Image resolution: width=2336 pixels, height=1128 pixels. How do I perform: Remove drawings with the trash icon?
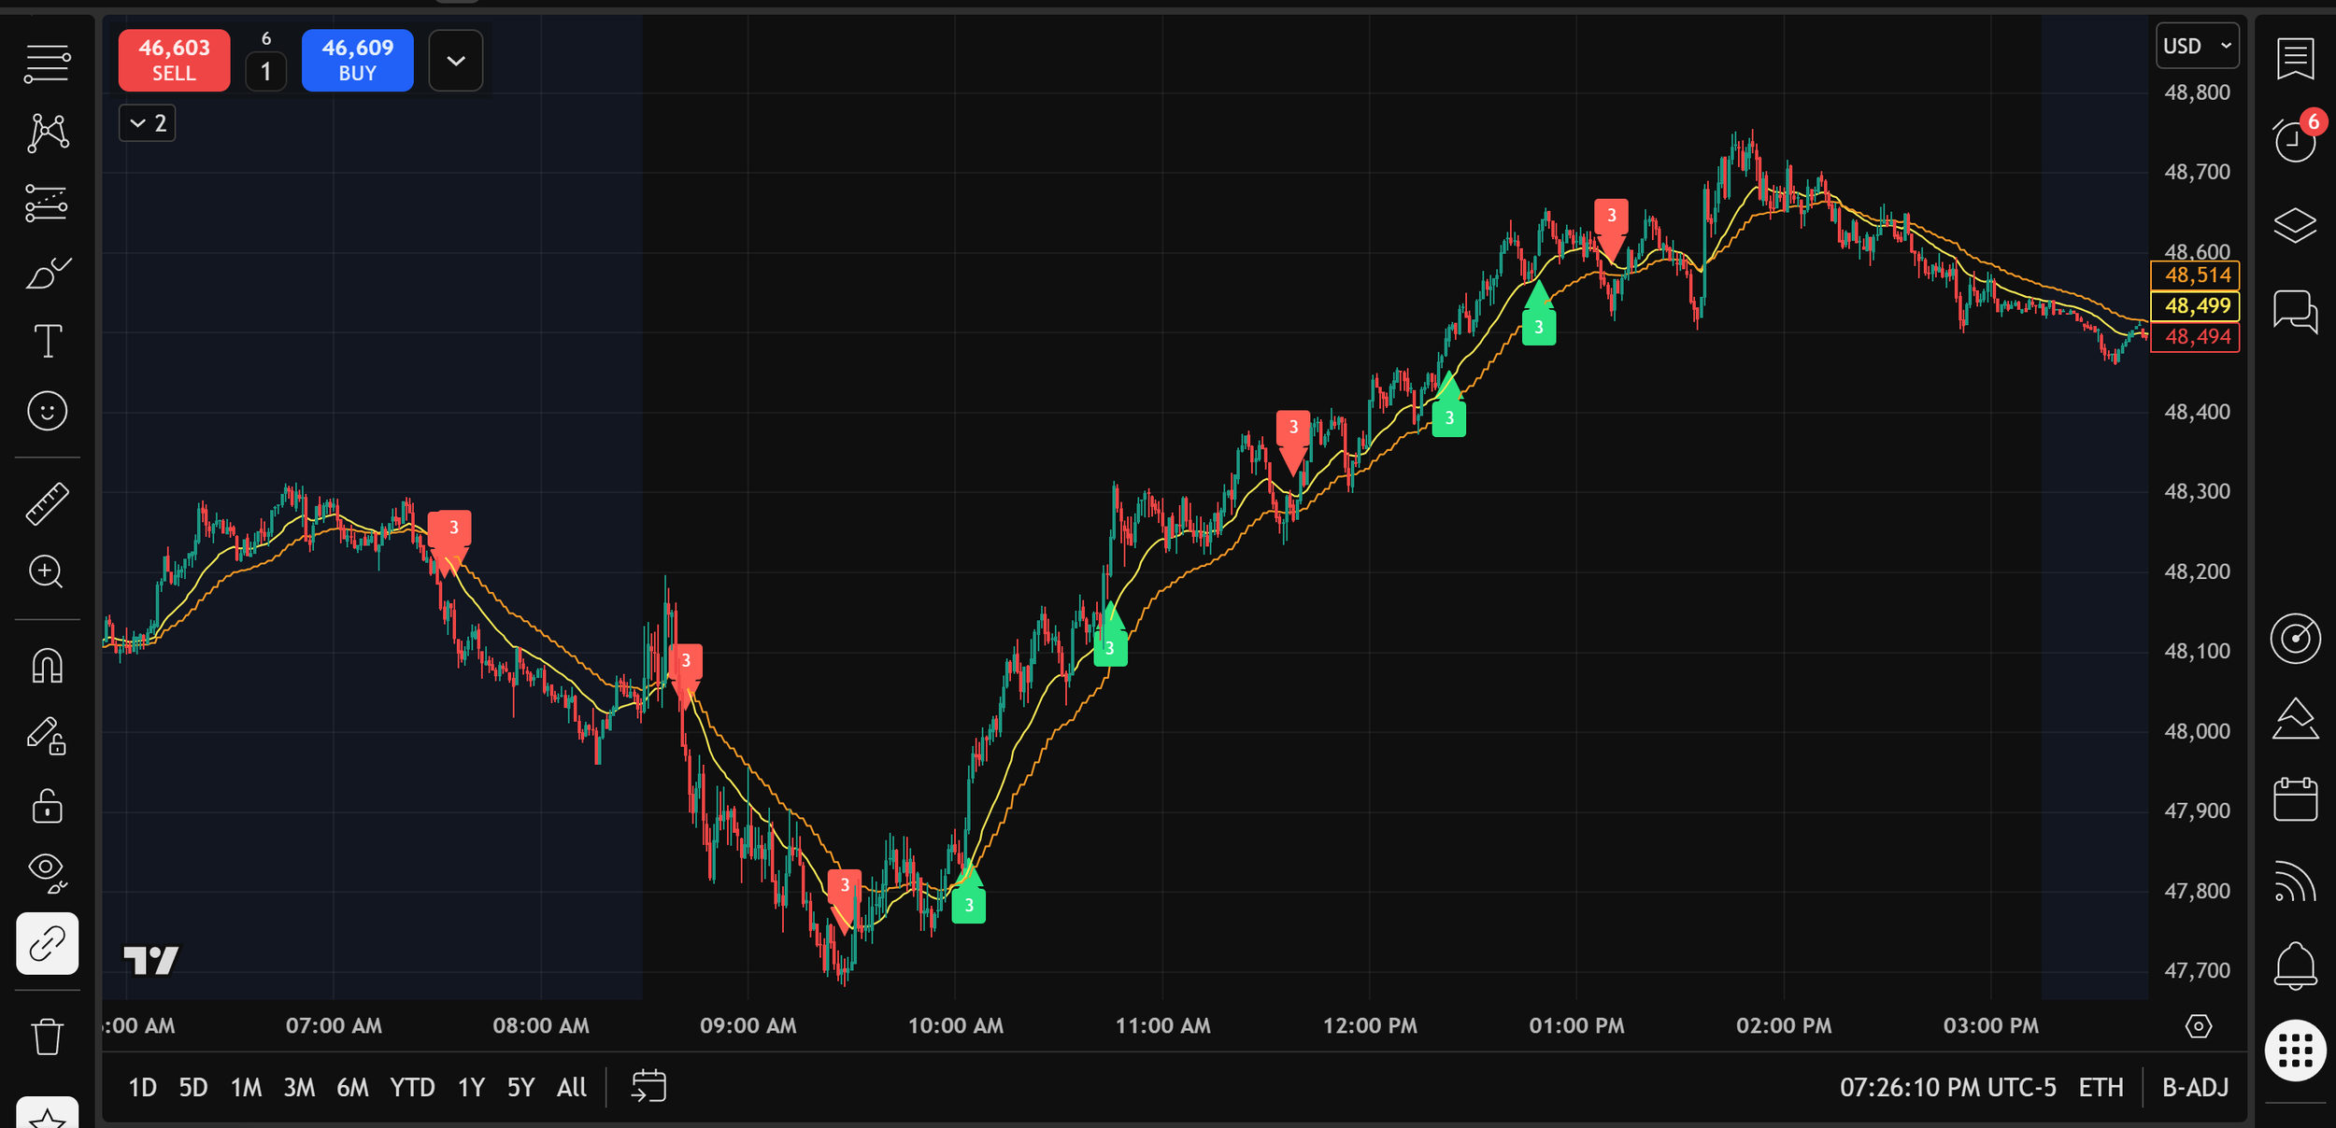pos(47,1035)
